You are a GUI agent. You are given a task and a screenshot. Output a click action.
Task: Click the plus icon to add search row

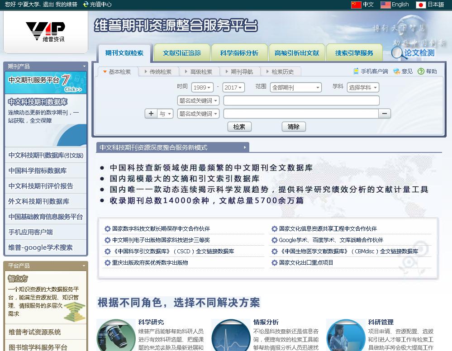[x=151, y=114]
